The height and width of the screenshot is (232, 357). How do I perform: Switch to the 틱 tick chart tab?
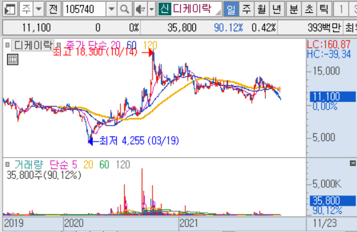tap(324, 9)
